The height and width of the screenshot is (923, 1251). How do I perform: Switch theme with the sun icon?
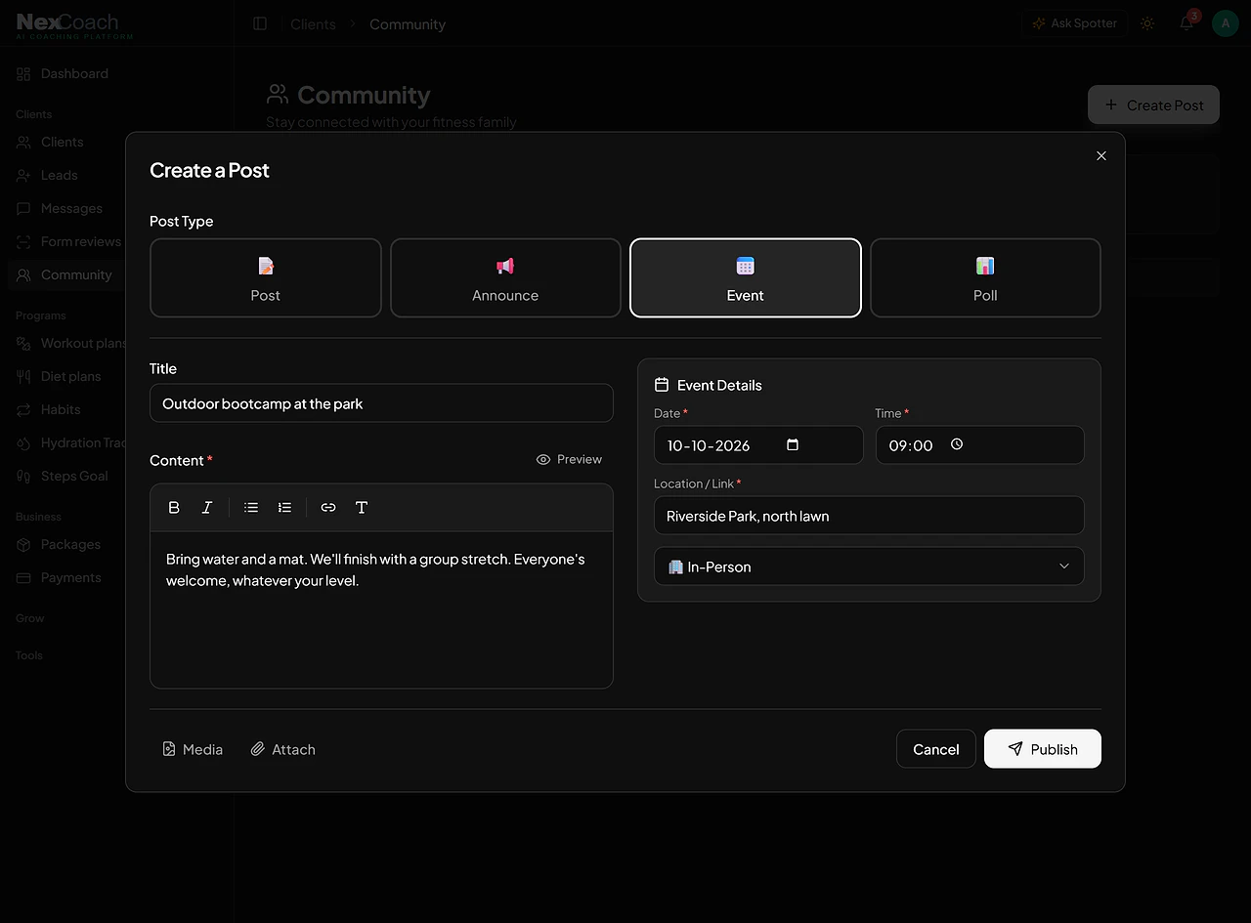(x=1147, y=23)
